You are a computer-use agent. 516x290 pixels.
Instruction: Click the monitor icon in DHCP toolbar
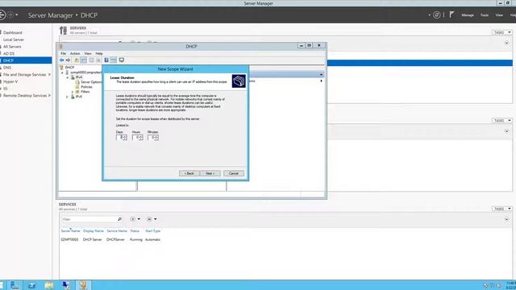[x=122, y=60]
